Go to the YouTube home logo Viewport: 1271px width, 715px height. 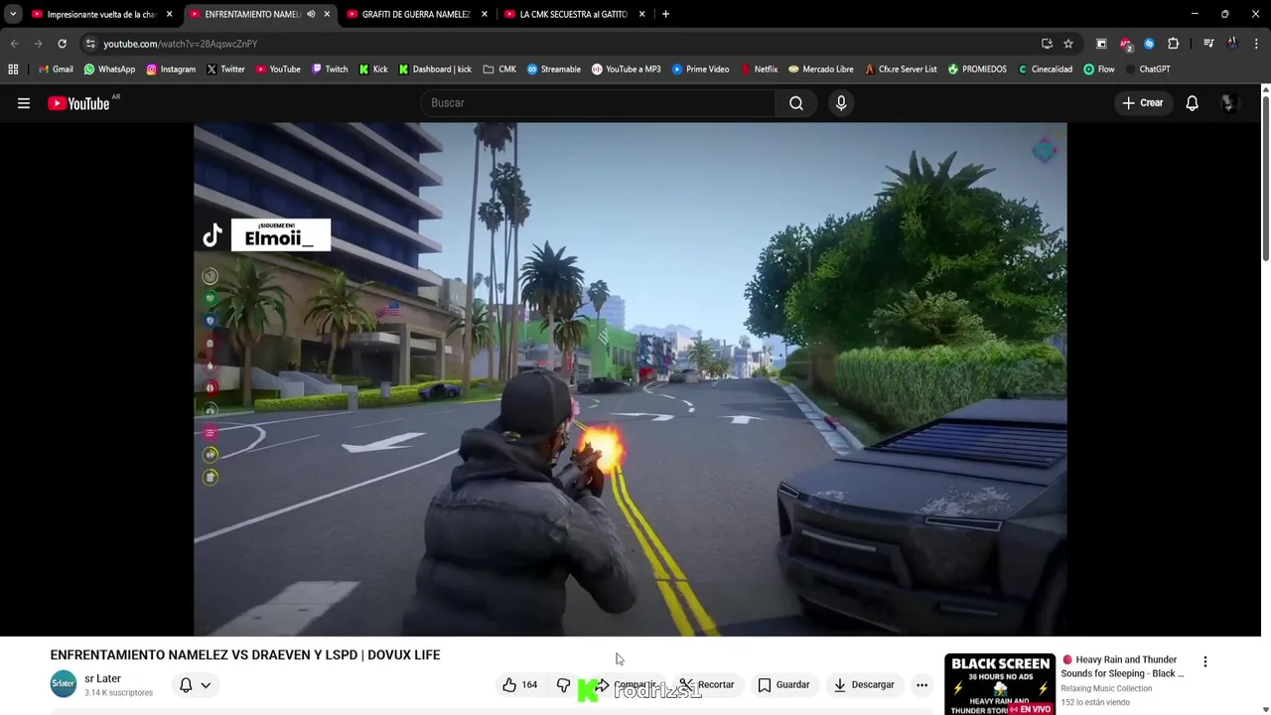click(x=79, y=103)
